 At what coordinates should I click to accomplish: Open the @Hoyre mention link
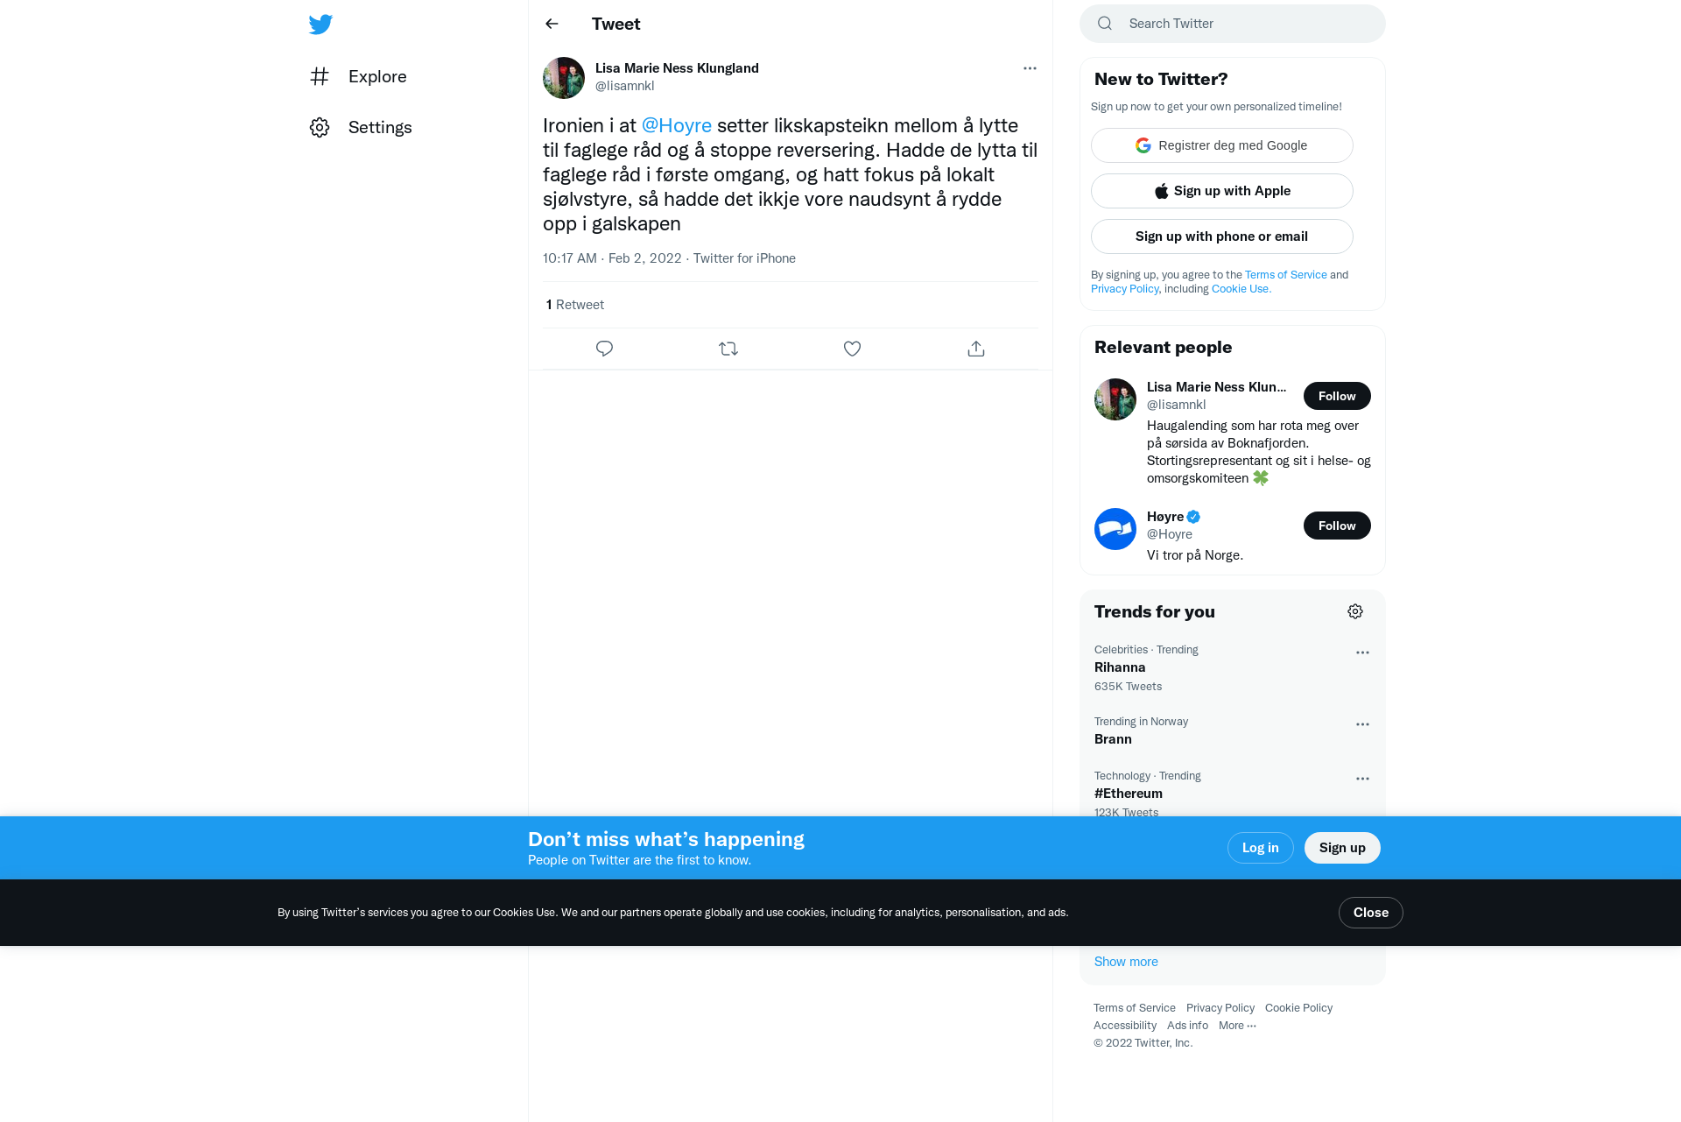[x=676, y=126]
